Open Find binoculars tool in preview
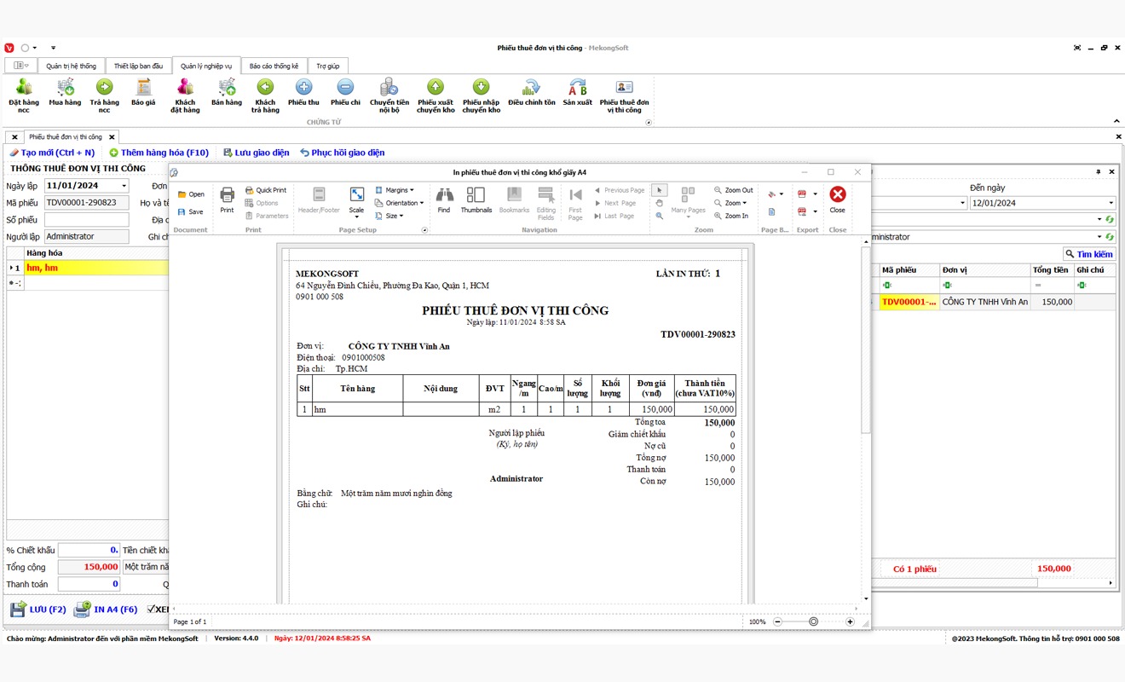The height and width of the screenshot is (682, 1125). click(443, 199)
